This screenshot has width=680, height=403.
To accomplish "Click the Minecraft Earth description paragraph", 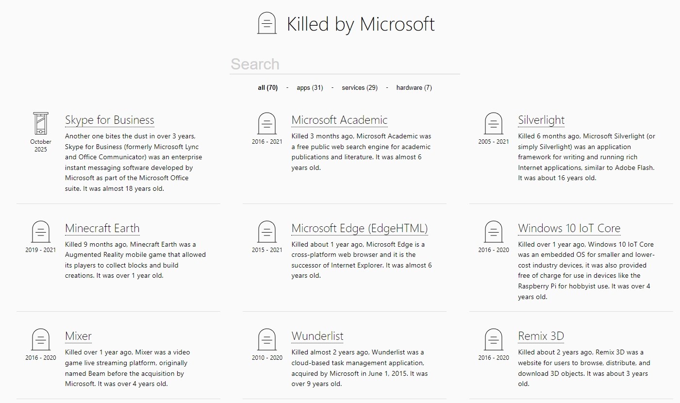I will (136, 260).
